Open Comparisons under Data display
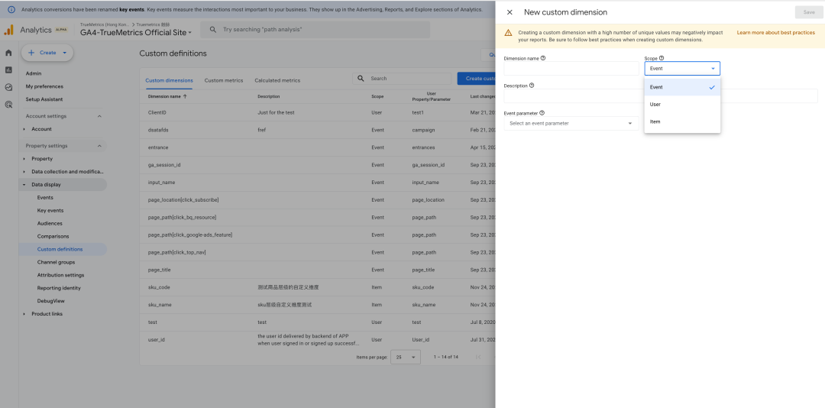Viewport: 825px width, 408px height. click(x=53, y=236)
